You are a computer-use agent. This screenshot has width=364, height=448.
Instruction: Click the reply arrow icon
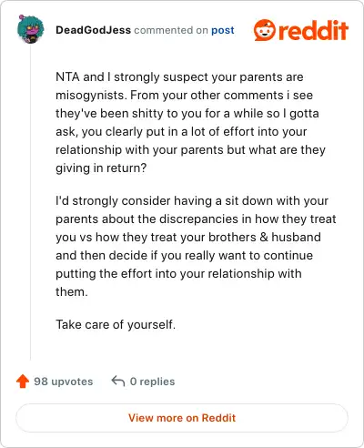point(118,382)
